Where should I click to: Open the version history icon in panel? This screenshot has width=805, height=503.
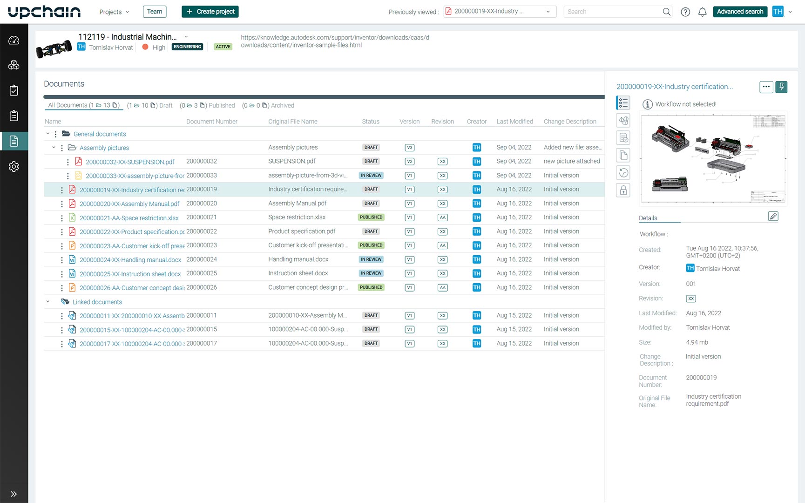tap(623, 173)
